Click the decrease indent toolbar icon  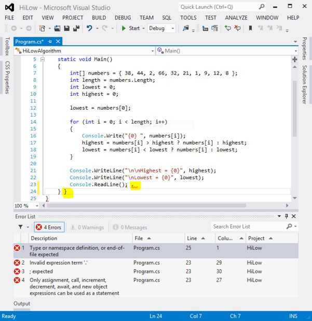[x=205, y=28]
